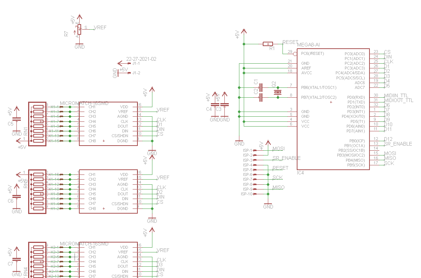Select the C6 capacitor symbol
This screenshot has width=421, height=278.
[x=17, y=197]
